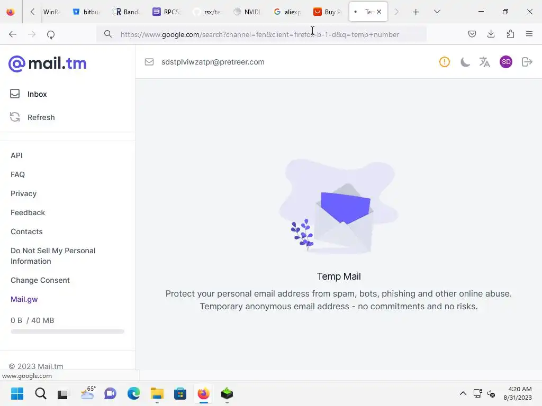Go forward to the next page
The height and width of the screenshot is (406, 542).
click(32, 34)
